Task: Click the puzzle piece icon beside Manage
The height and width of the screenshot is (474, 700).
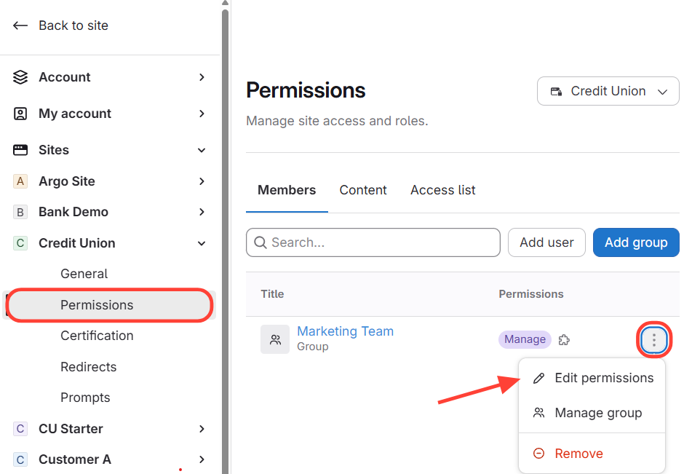Action: tap(563, 339)
